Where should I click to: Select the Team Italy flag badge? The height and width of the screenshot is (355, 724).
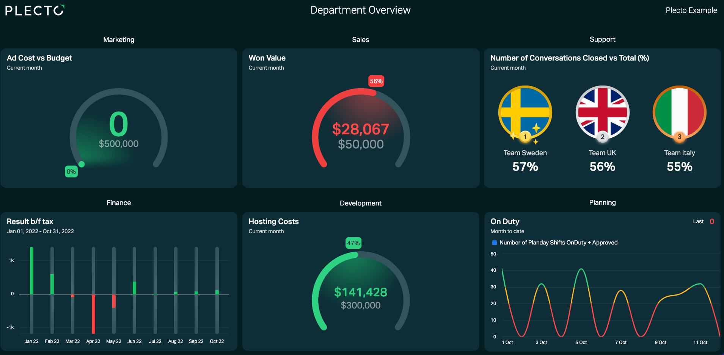[x=680, y=112]
